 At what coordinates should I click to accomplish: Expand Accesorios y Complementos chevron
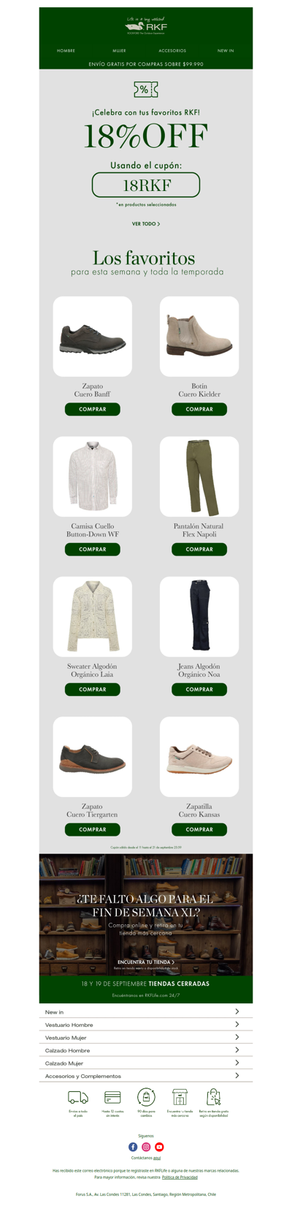(x=237, y=1076)
